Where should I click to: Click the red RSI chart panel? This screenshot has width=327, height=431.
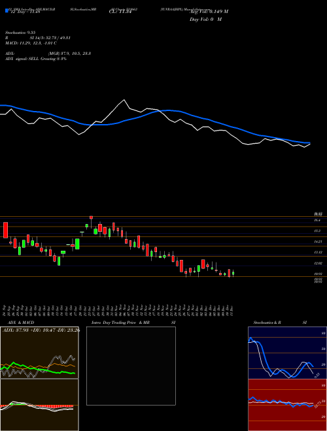click(287, 405)
